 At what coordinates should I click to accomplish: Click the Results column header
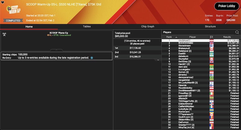[x=227, y=37]
